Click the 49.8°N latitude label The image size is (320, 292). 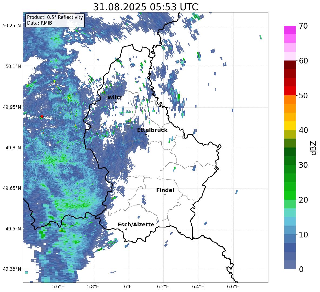(13, 148)
